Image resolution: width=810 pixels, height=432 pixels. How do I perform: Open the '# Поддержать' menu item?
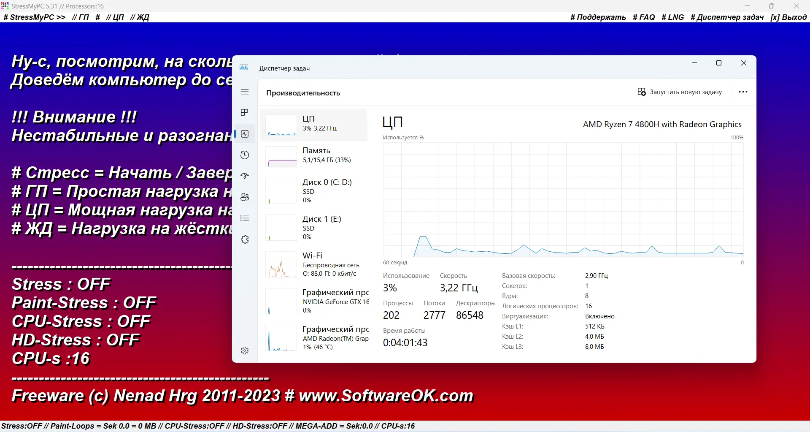point(598,17)
